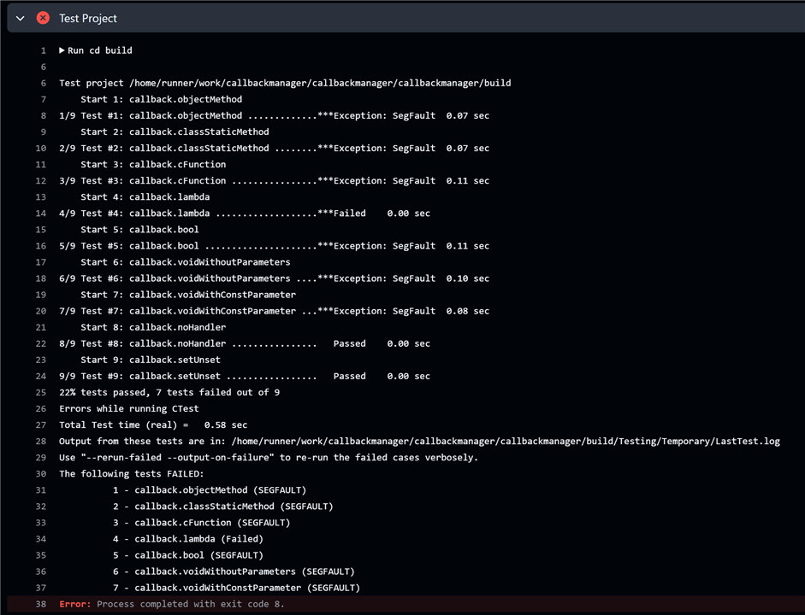This screenshot has height=615, width=805.
Task: Click the Test Project step title
Action: (x=88, y=18)
